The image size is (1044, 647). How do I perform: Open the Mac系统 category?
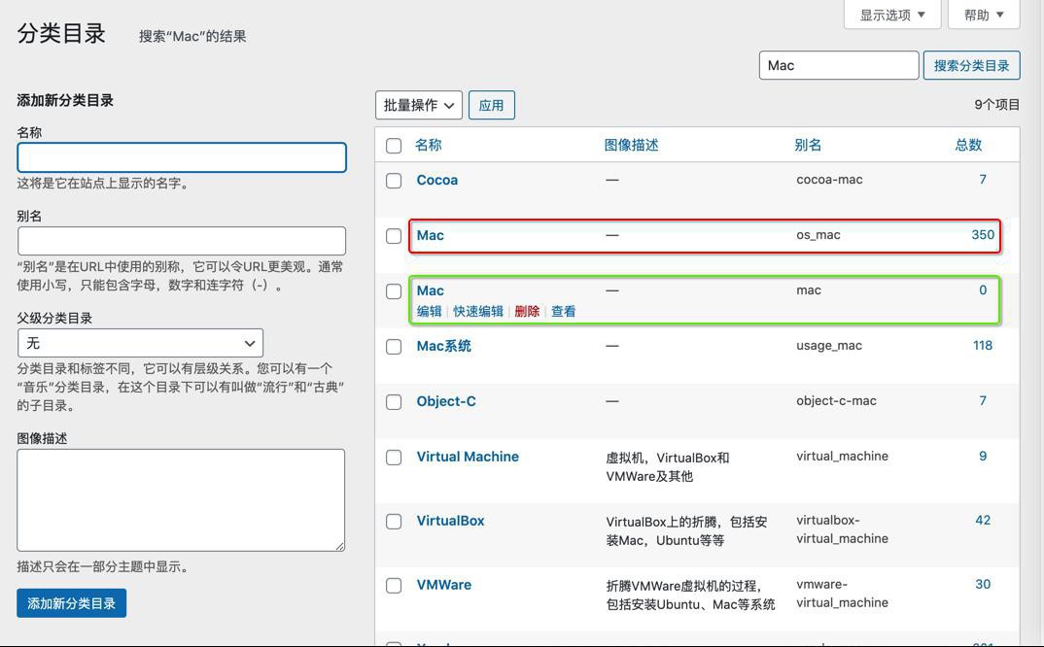pyautogui.click(x=443, y=346)
